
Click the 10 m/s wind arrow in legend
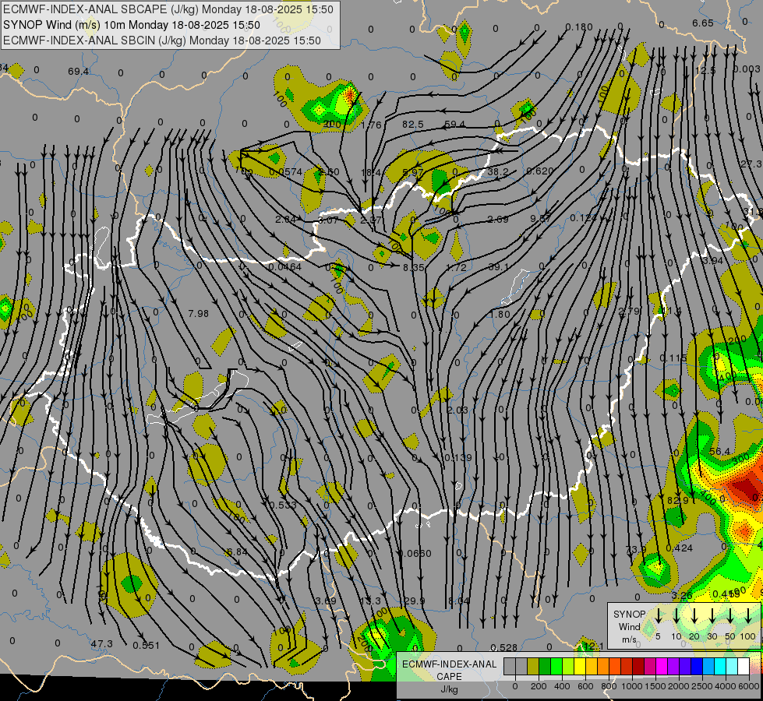[x=676, y=615]
